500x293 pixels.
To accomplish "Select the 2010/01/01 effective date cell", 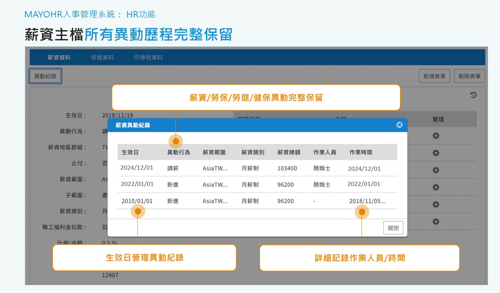I will tap(137, 201).
